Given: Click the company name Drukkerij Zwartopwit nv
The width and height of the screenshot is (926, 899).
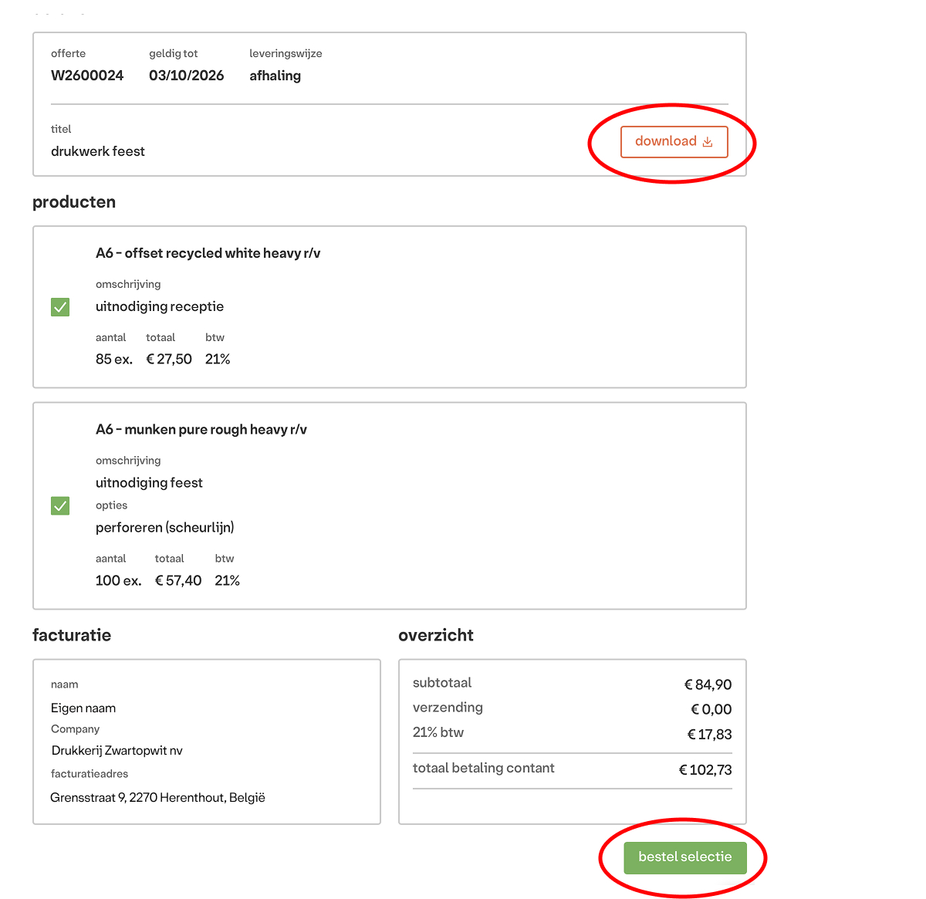Looking at the screenshot, I should coord(117,751).
